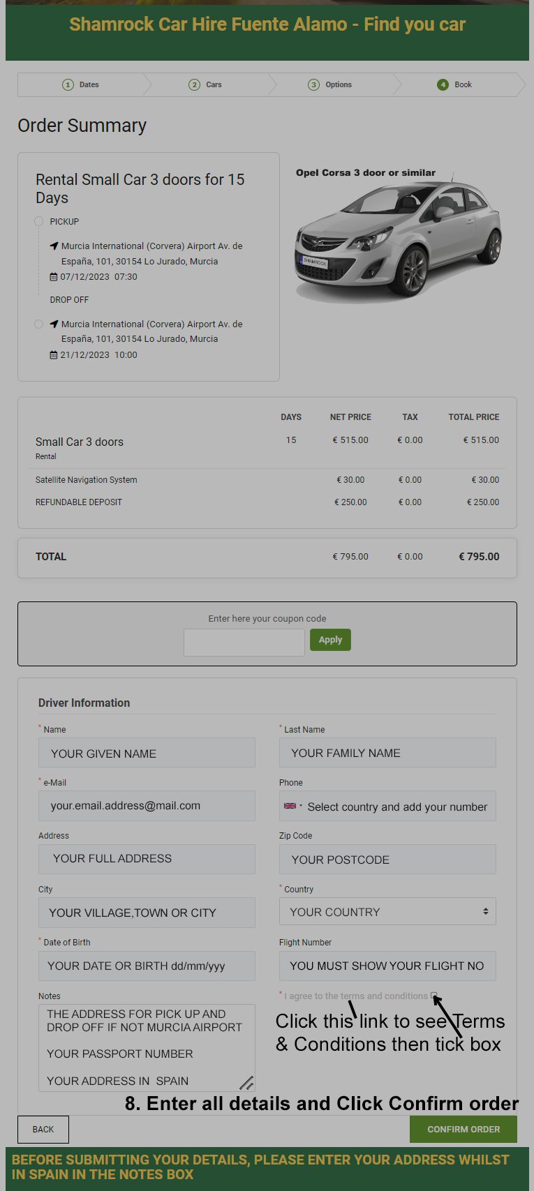Switch to the Book step tab

[x=455, y=85]
